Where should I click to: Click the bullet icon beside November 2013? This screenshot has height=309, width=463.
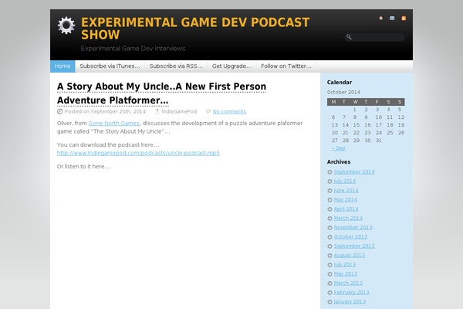click(x=330, y=228)
